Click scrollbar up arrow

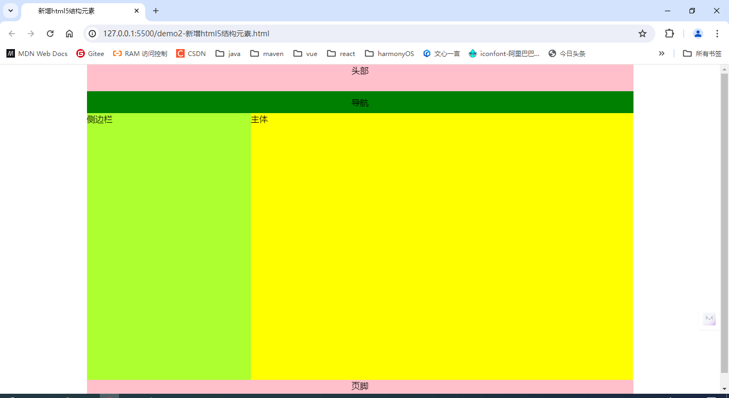click(724, 69)
